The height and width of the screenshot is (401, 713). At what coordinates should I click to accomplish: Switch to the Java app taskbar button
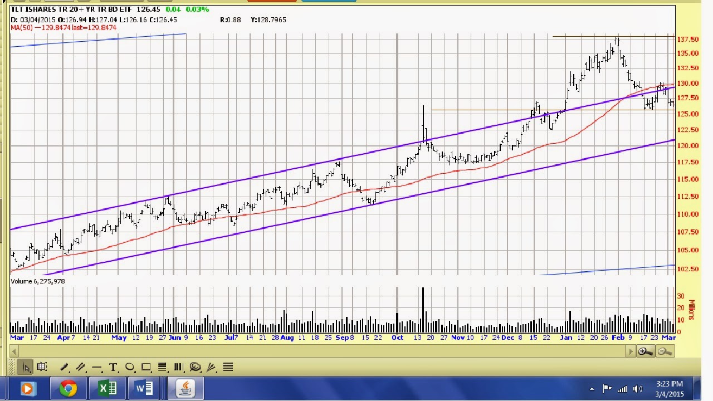(185, 388)
